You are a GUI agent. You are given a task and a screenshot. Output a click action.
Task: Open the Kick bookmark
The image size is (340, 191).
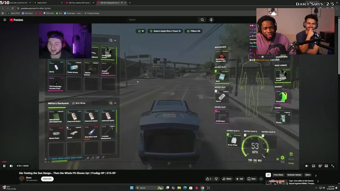point(59,13)
